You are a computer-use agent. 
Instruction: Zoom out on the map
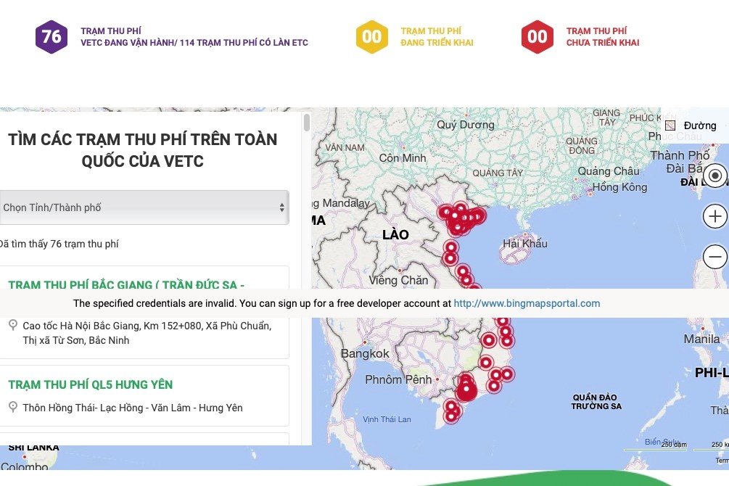[x=715, y=257]
